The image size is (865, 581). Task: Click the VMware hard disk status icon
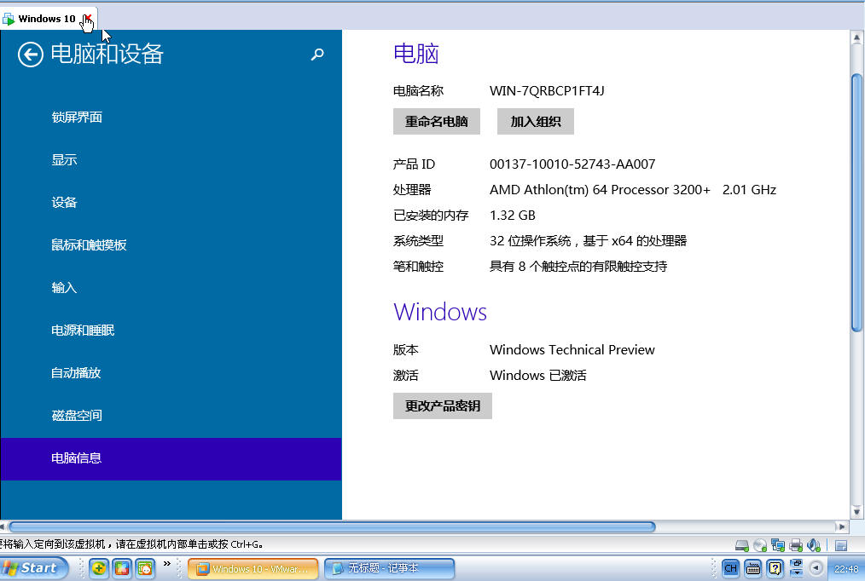point(742,545)
